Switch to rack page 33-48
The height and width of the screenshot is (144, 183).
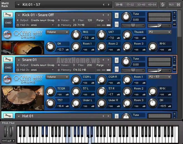click(141, 5)
